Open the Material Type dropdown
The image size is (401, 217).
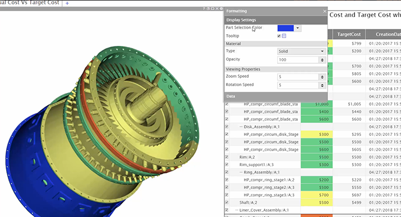point(301,51)
